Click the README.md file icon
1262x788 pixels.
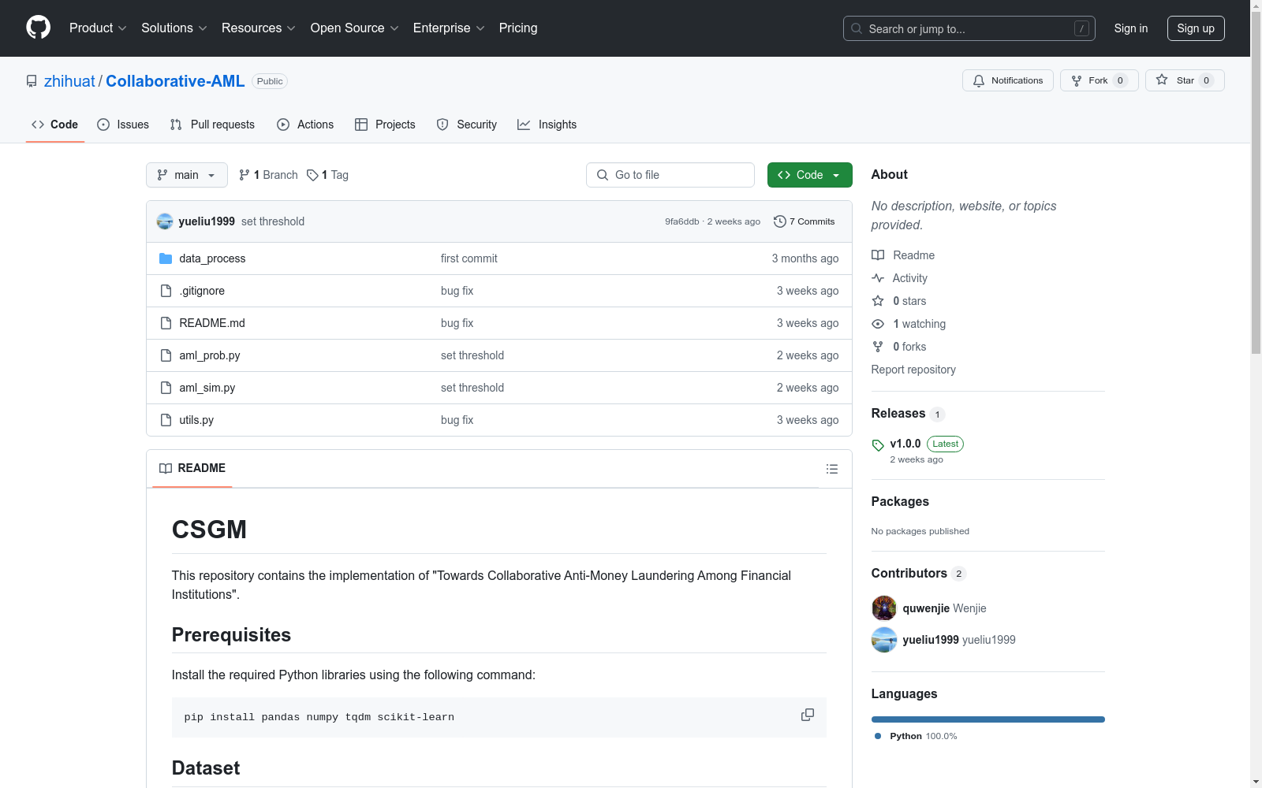(x=166, y=323)
